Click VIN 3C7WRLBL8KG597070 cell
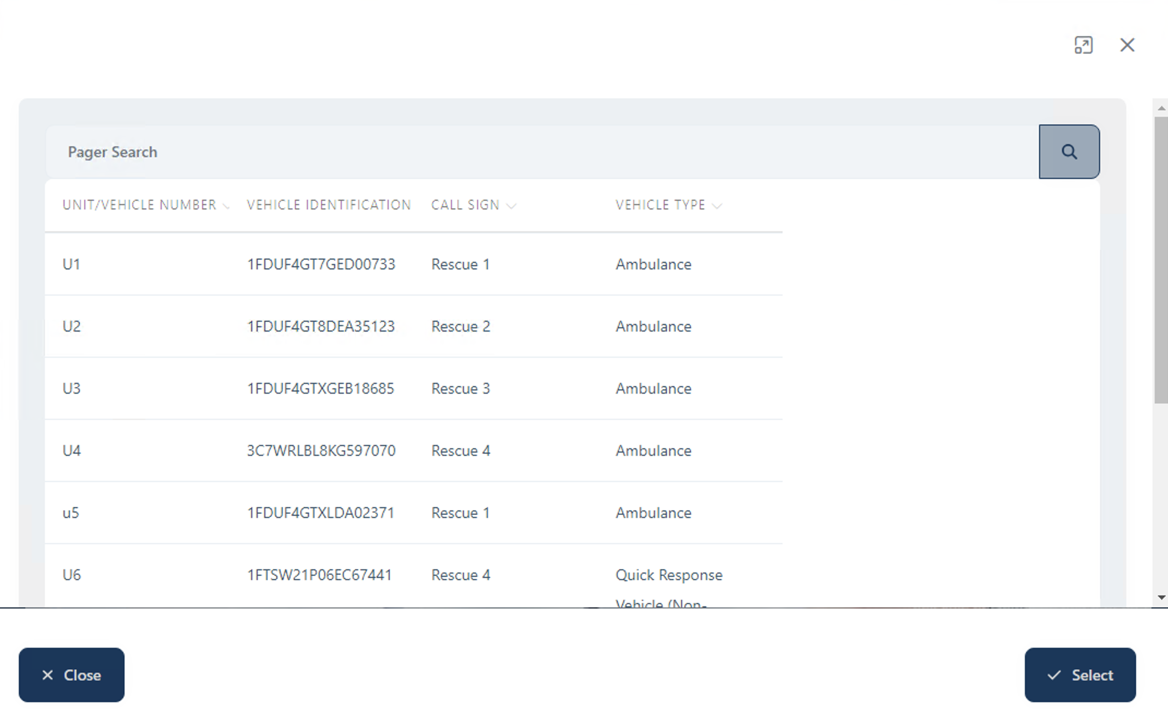Screen dimensions: 1168x709 click(321, 451)
